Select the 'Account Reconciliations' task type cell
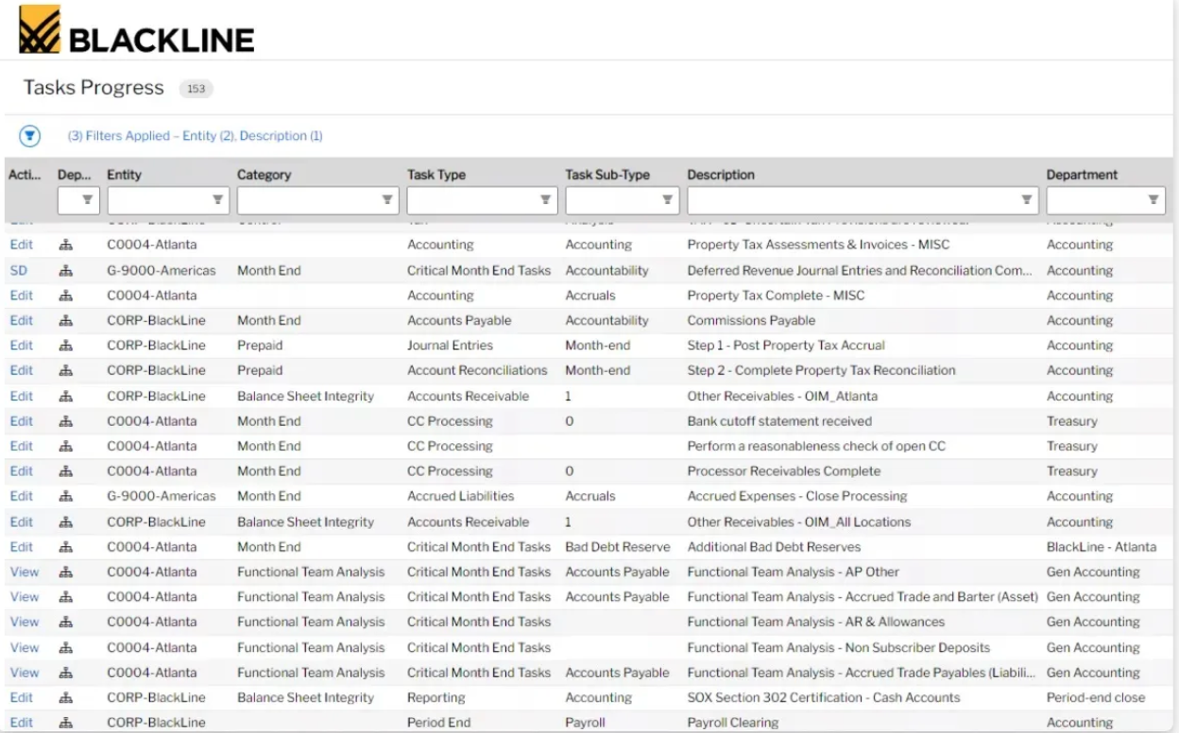Viewport: 1179px width, 733px height. tap(477, 370)
